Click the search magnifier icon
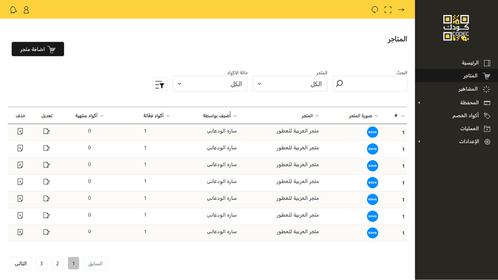The height and width of the screenshot is (280, 498). [339, 83]
